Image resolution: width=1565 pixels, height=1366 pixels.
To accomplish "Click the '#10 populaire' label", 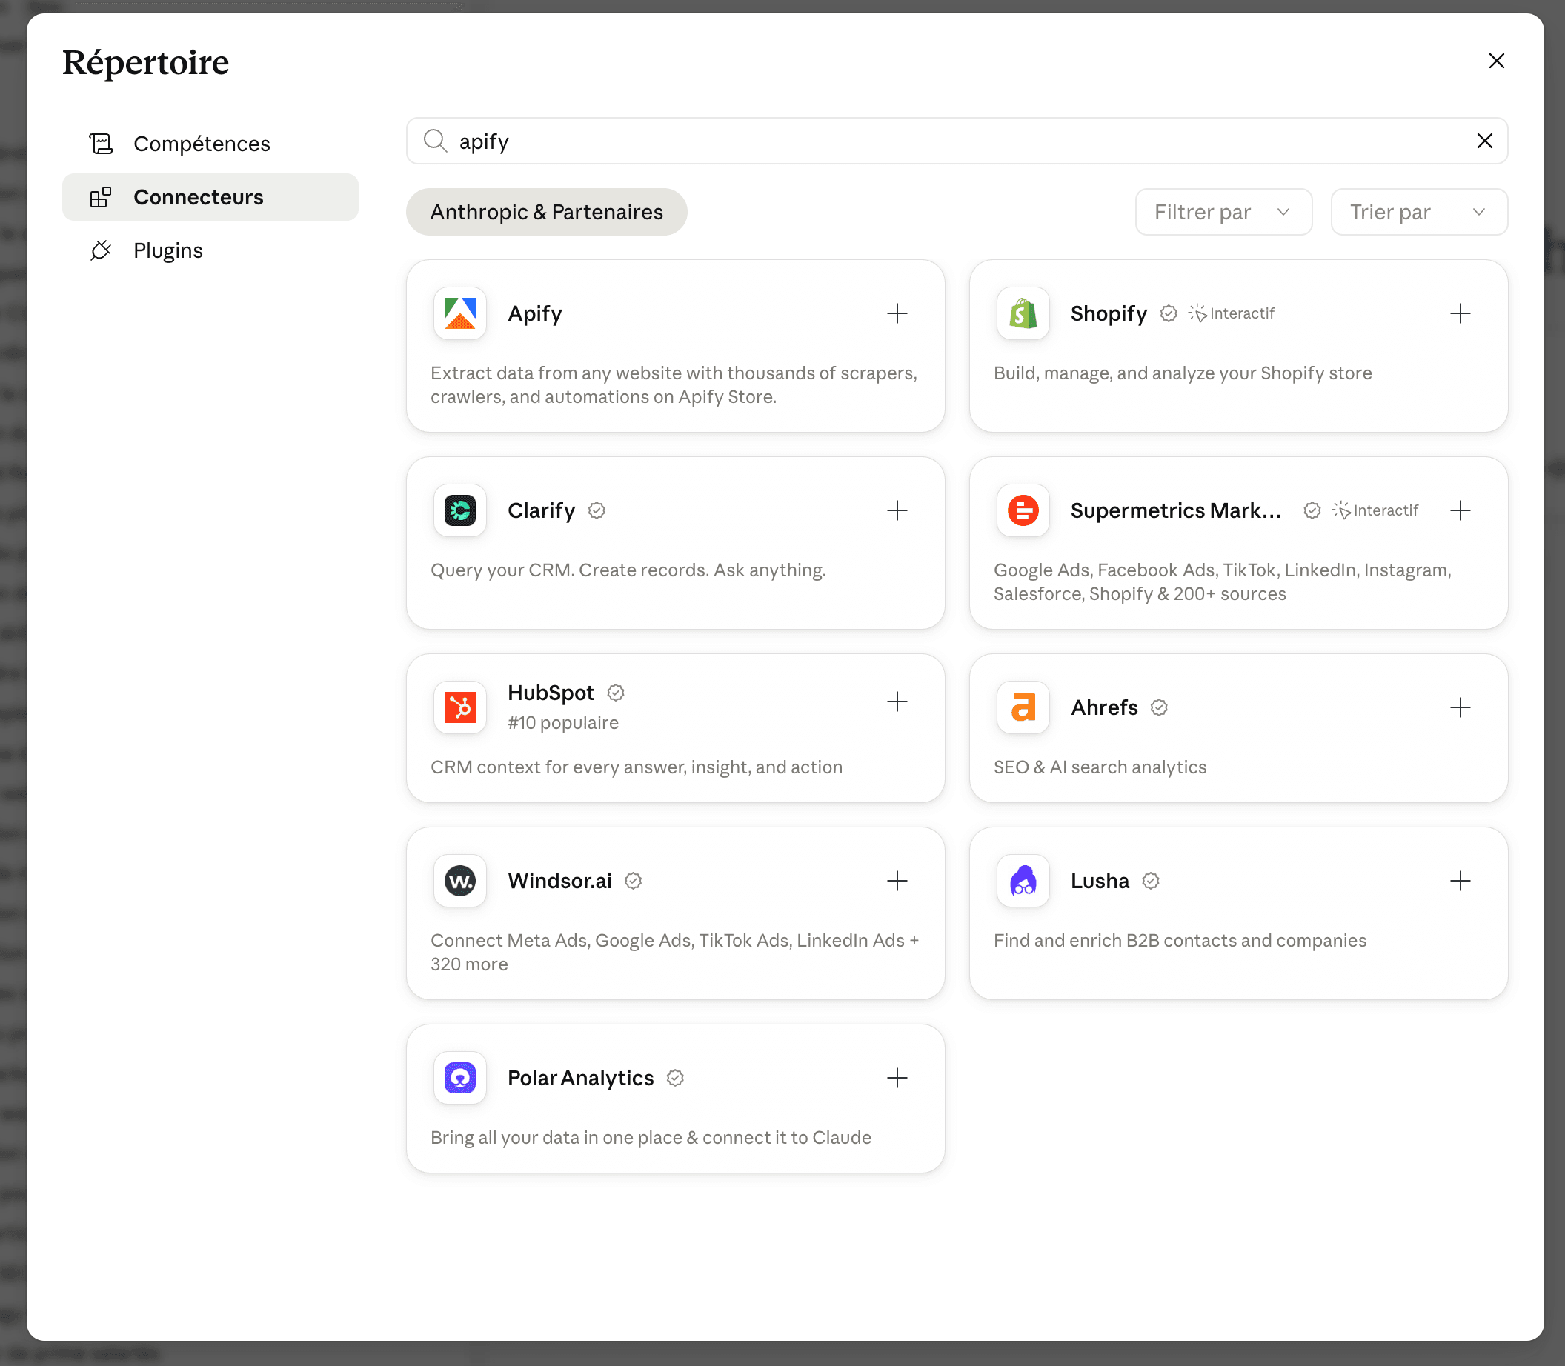I will click(562, 723).
